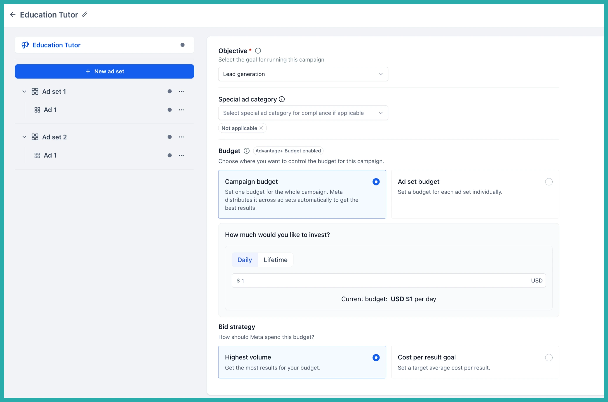Collapse the Ad set 1 tree chevron
The width and height of the screenshot is (608, 402).
pos(24,91)
